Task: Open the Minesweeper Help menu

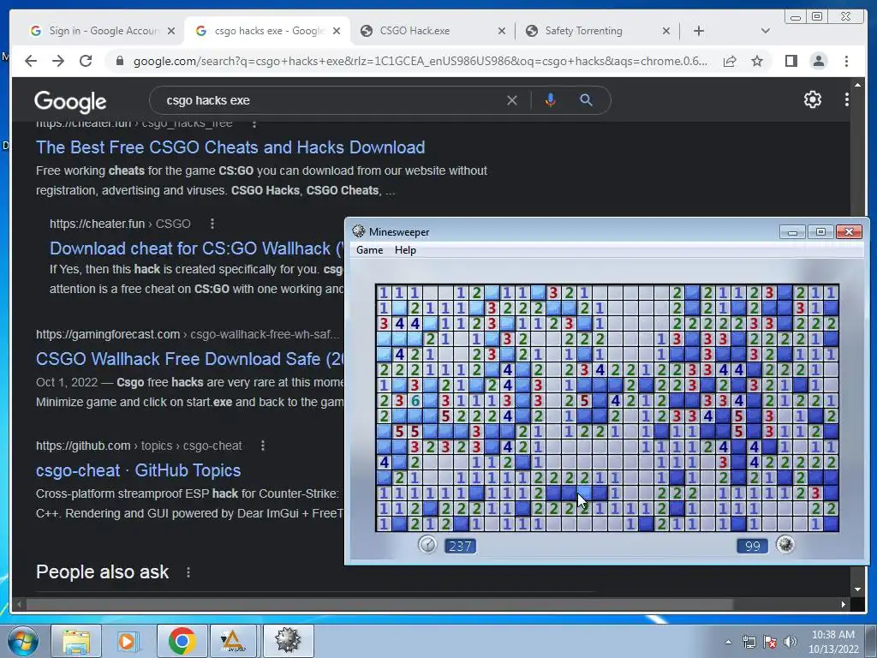Action: (x=405, y=250)
